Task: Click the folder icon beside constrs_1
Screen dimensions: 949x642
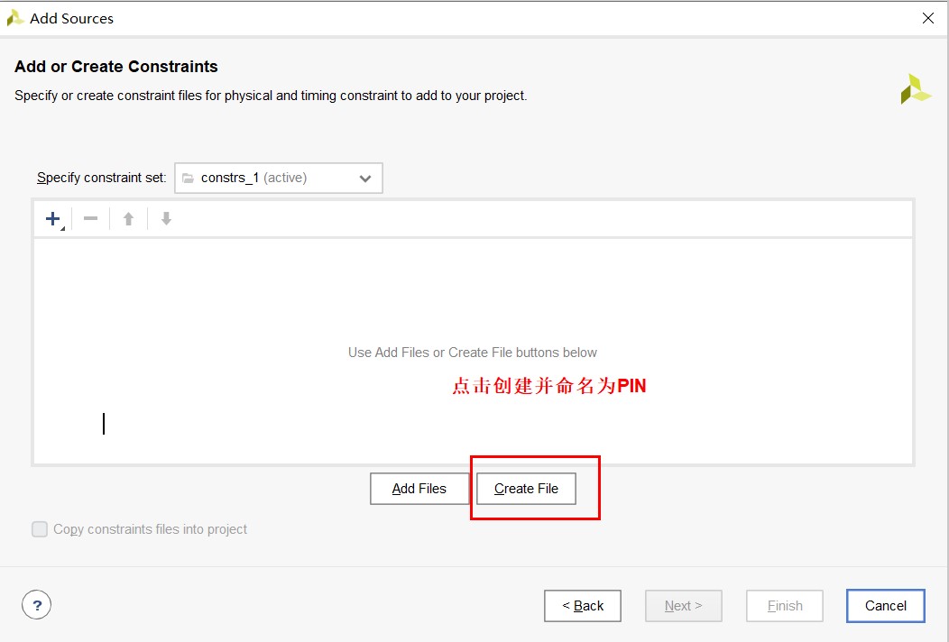Action: (188, 179)
